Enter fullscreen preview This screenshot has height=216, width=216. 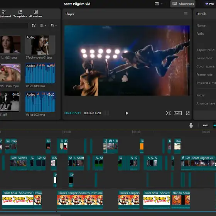(187, 113)
